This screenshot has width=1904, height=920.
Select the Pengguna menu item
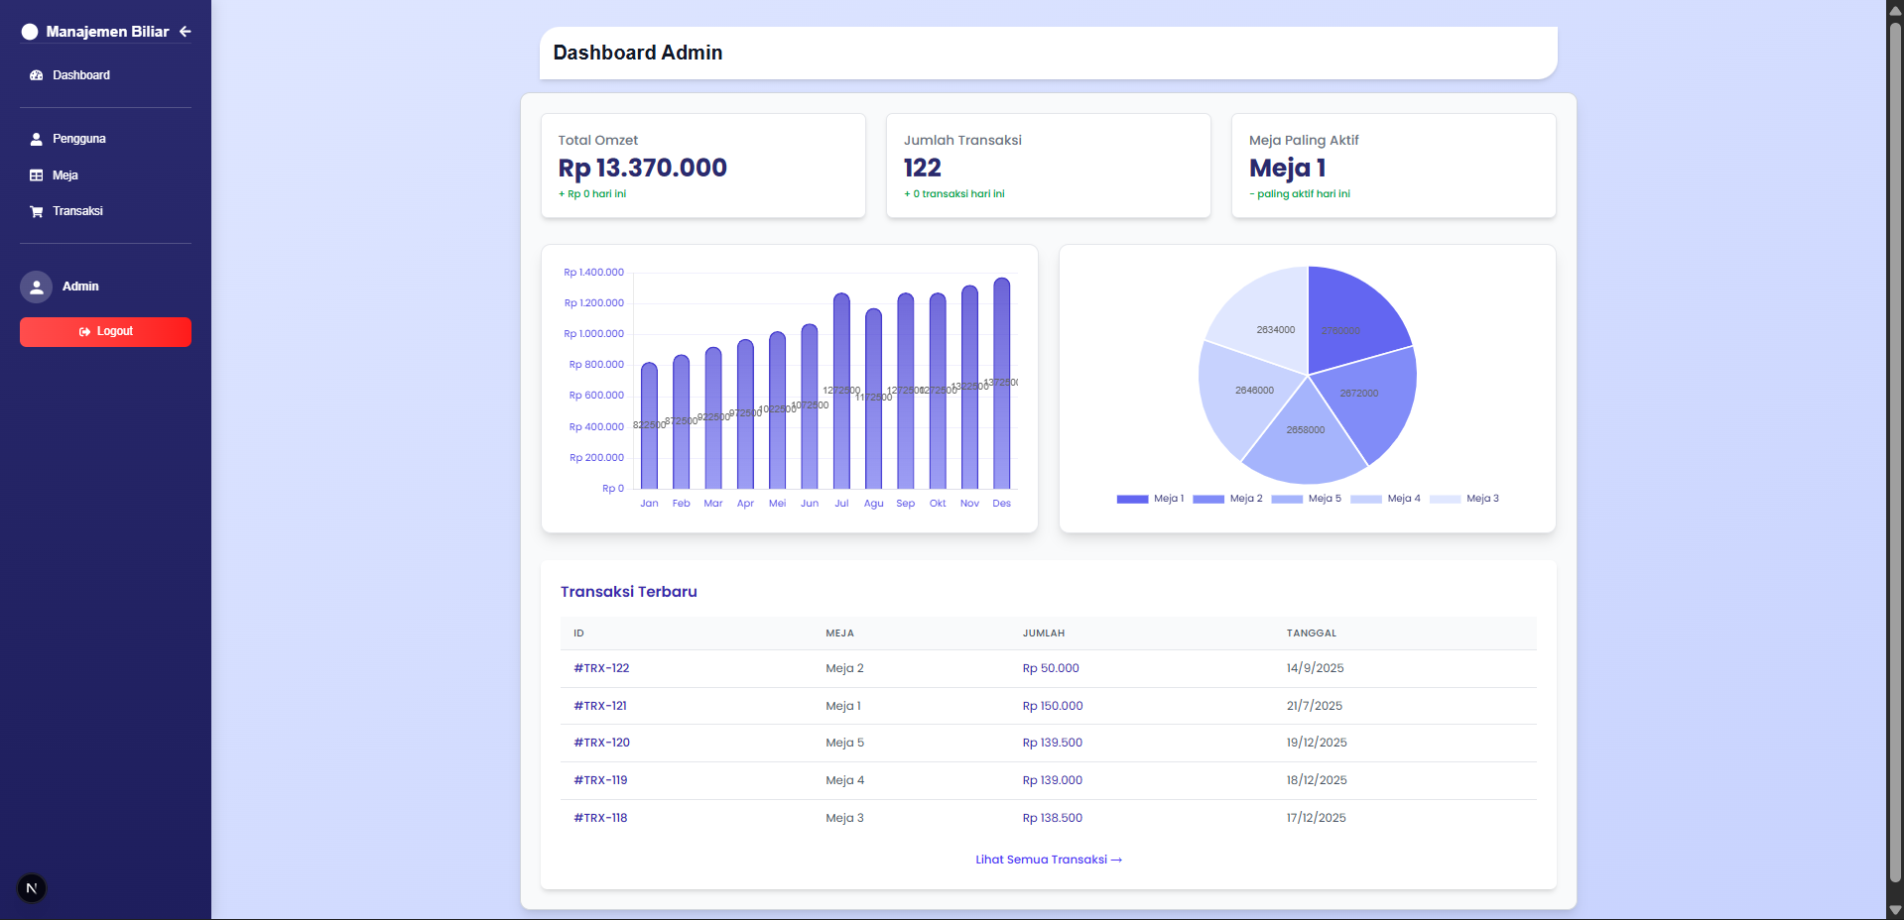(78, 139)
